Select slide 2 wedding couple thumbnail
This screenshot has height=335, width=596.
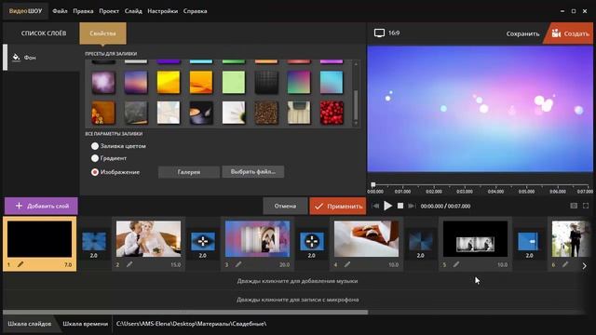[x=148, y=239]
